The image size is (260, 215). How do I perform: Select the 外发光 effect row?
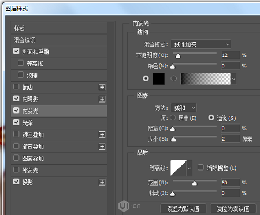coord(59,170)
